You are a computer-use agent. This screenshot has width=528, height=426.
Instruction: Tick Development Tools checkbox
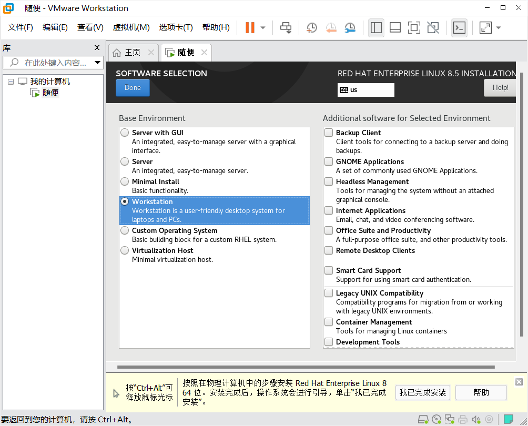(x=329, y=342)
